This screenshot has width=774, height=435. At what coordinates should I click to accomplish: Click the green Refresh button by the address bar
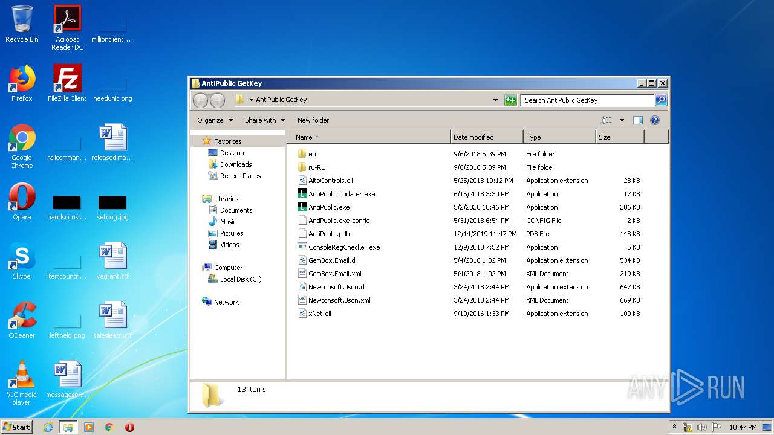point(511,100)
